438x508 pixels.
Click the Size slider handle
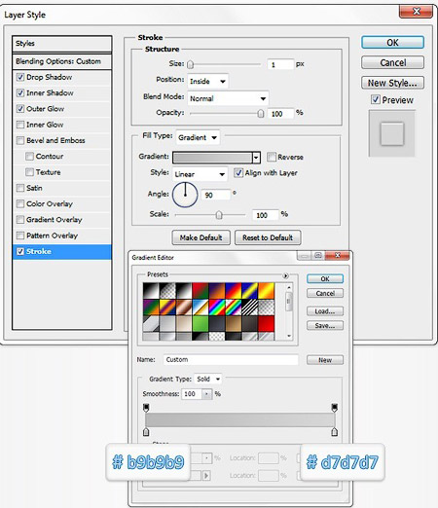point(191,64)
